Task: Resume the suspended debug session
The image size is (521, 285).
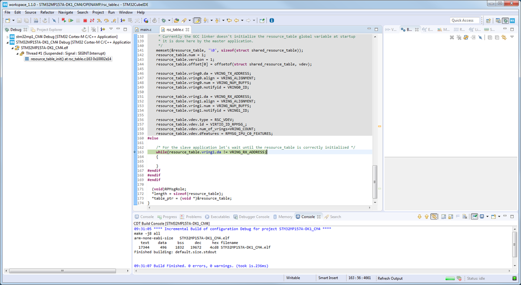Action: click(x=71, y=21)
